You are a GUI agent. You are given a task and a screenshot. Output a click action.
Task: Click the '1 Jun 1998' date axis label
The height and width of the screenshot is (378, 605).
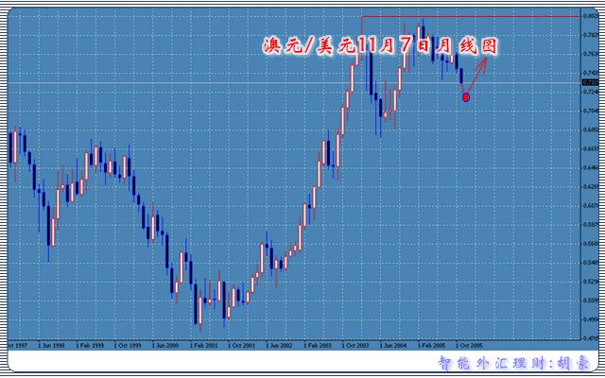51,346
